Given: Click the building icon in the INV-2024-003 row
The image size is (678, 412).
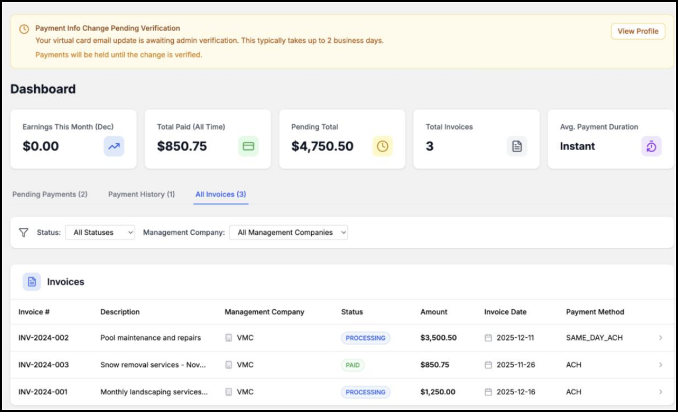Looking at the screenshot, I should 229,365.
